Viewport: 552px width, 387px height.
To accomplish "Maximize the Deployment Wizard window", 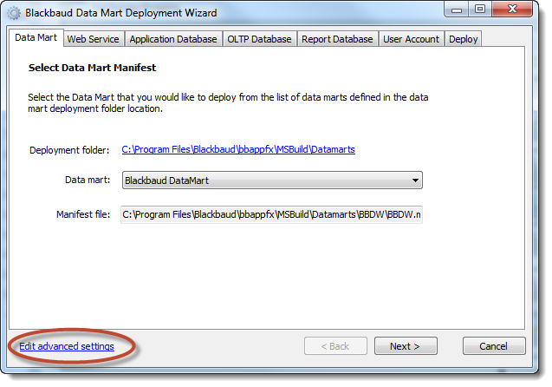I will [480, 10].
